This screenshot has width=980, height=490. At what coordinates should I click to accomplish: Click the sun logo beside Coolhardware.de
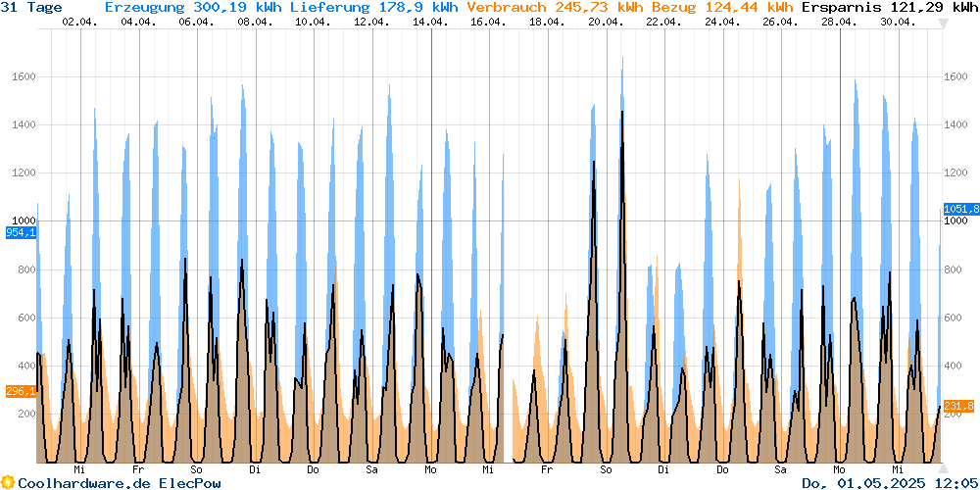click(8, 482)
